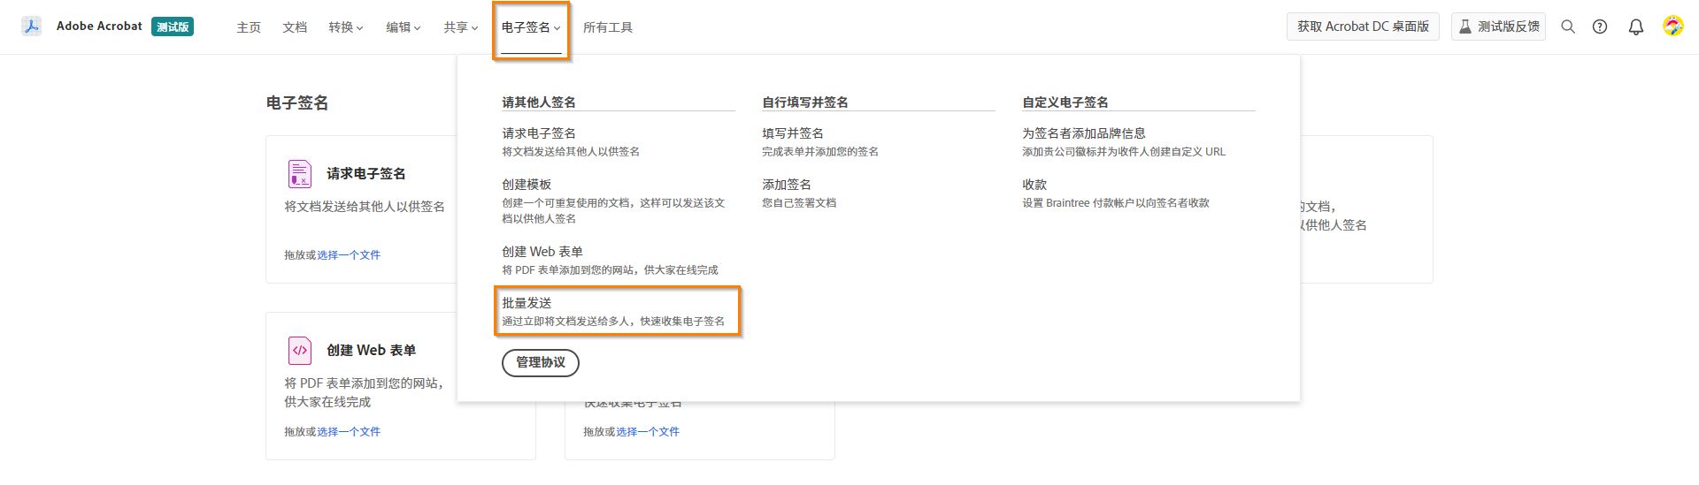
Task: Click the 请求电子签名 document icon
Action: (300, 174)
